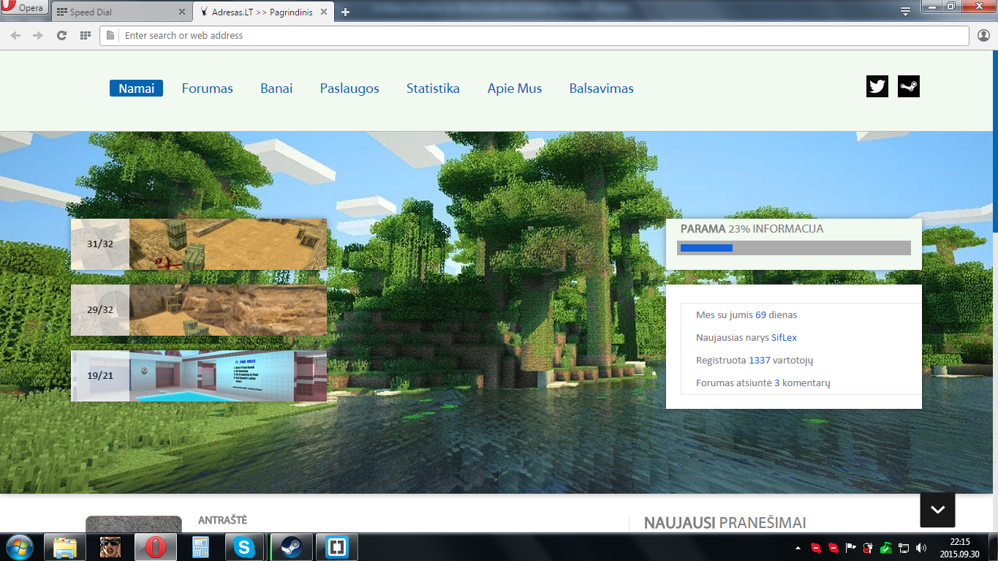Open the Twitter icon link
Viewport: 998px width, 561px height.
(x=877, y=86)
